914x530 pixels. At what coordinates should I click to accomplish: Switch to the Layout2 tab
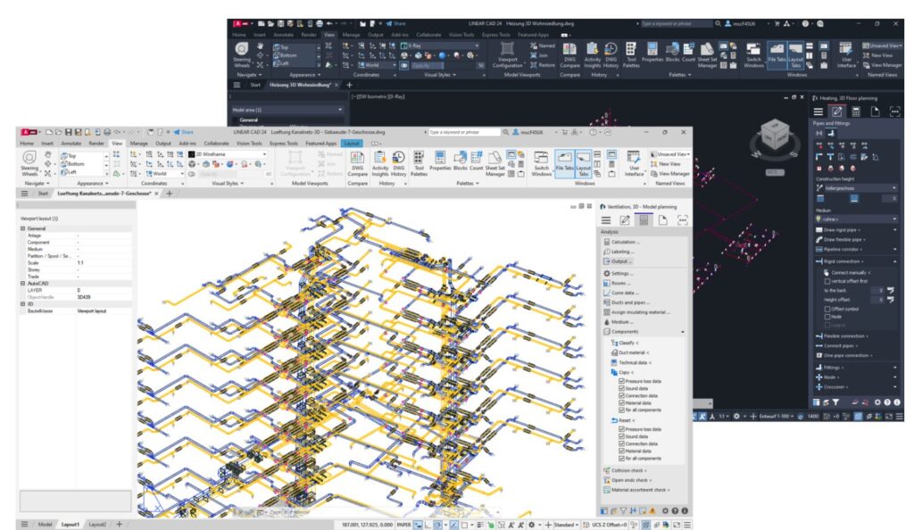coord(96,524)
